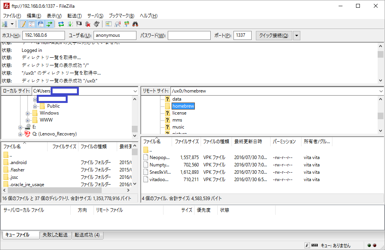The height and width of the screenshot is (250, 385).
Task: Sort remote list by 最終更新日時 column
Action: 251,142
